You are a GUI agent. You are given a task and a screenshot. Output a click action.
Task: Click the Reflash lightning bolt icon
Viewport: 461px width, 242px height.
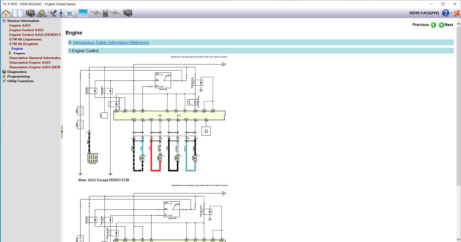point(42,13)
